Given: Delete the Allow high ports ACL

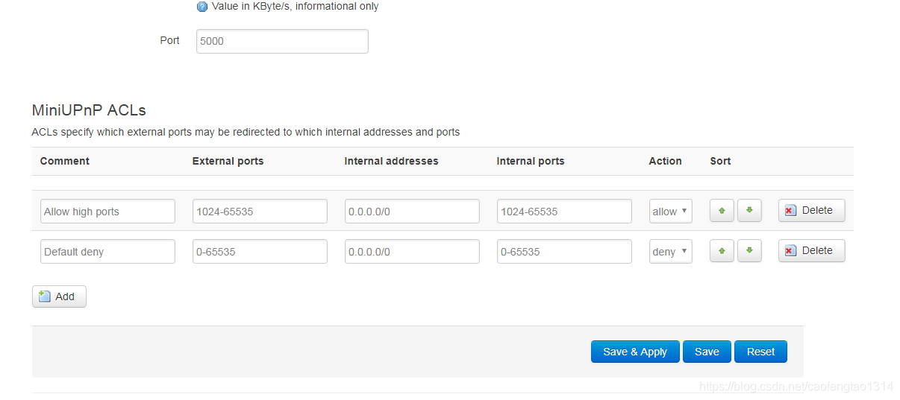Looking at the screenshot, I should [x=811, y=211].
